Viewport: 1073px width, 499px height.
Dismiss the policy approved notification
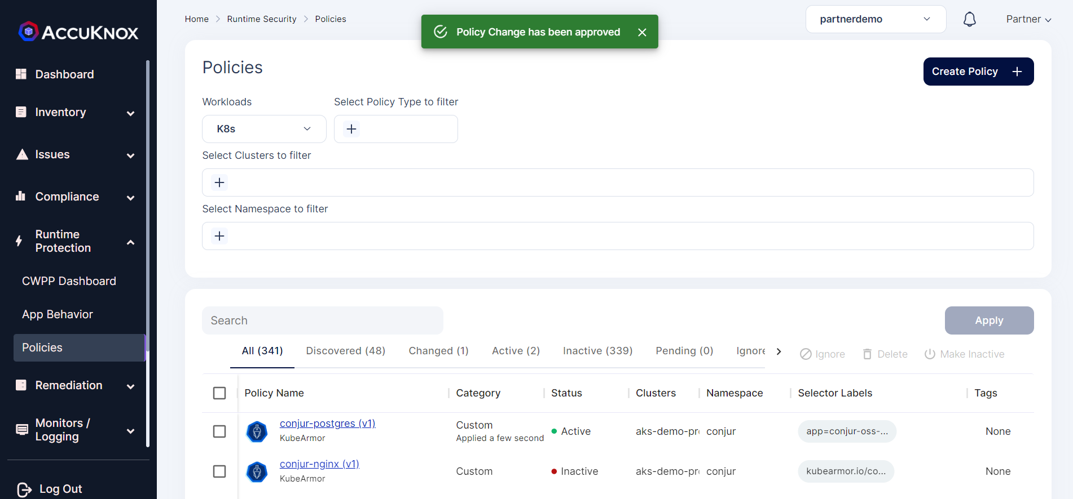tap(642, 32)
